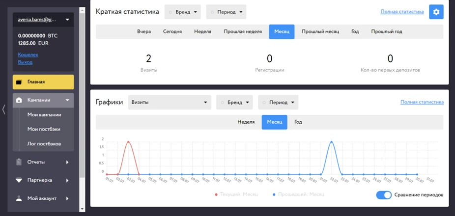
Task: Click the sidebar scrollbar down arrow
Action: (82, 209)
